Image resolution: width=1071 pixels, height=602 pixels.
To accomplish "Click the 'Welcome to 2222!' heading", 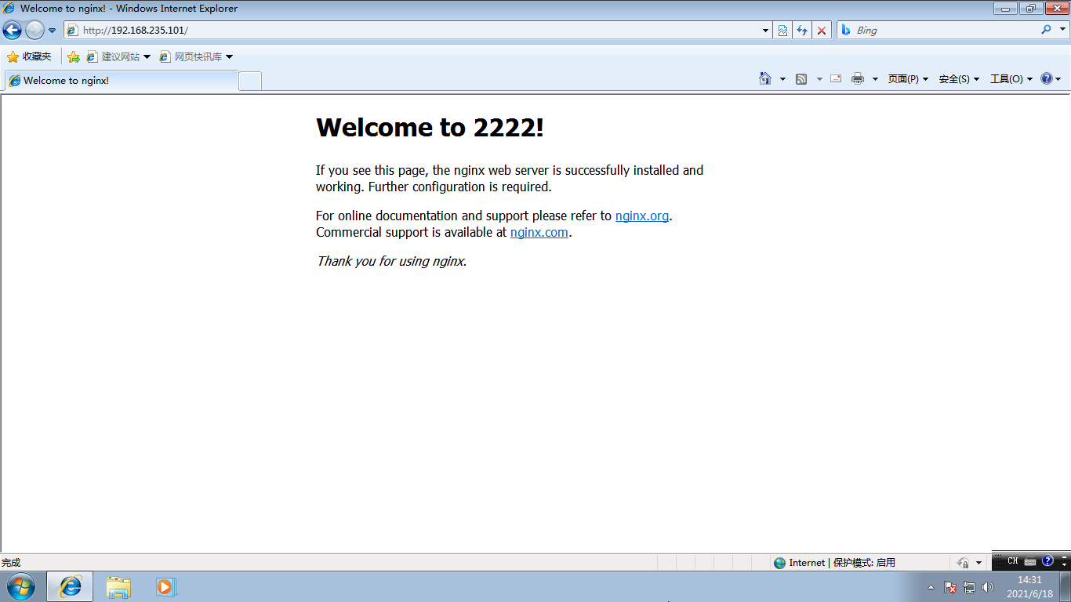I will 430,127.
